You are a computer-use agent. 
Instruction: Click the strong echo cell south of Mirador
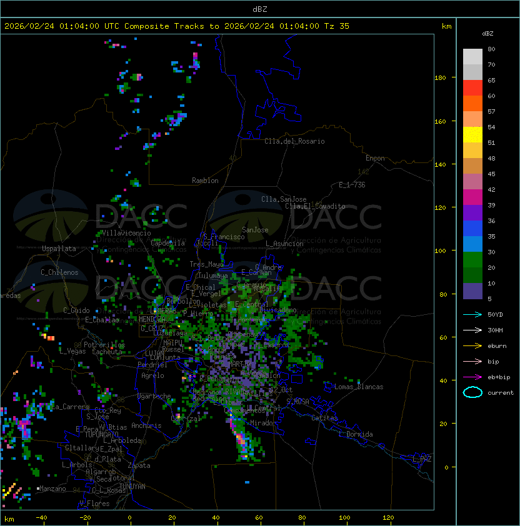click(x=242, y=439)
